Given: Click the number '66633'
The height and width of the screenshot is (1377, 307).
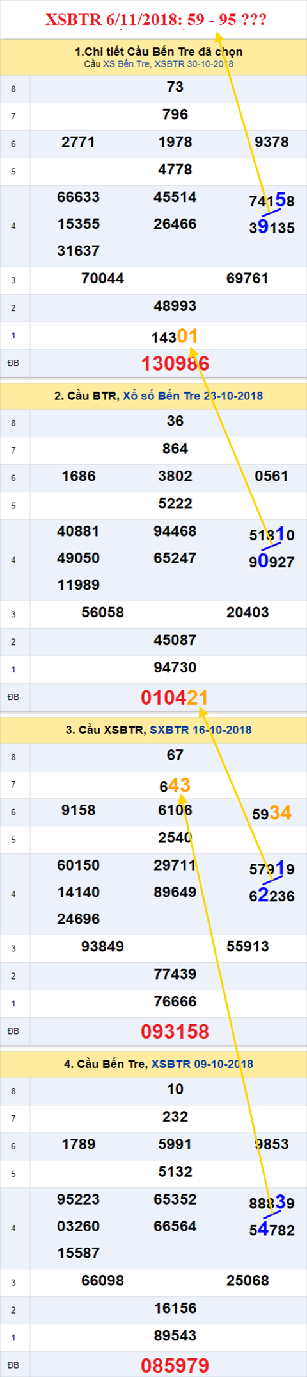Looking at the screenshot, I should (78, 197).
